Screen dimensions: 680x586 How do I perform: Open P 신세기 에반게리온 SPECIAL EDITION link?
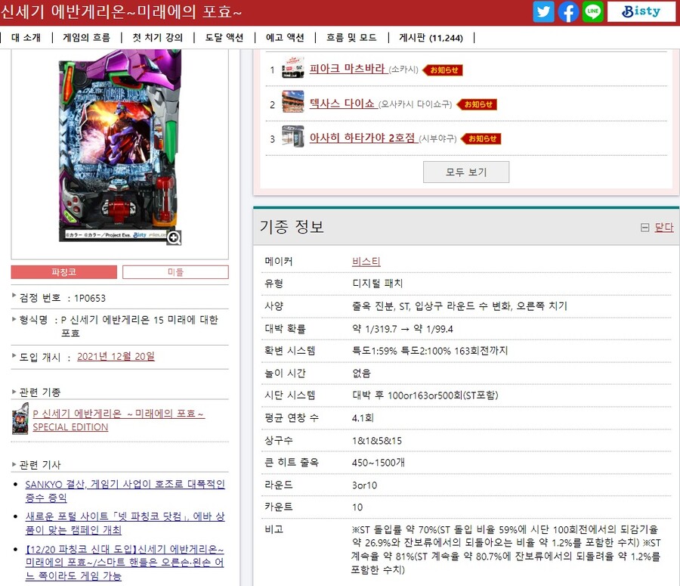coord(119,420)
